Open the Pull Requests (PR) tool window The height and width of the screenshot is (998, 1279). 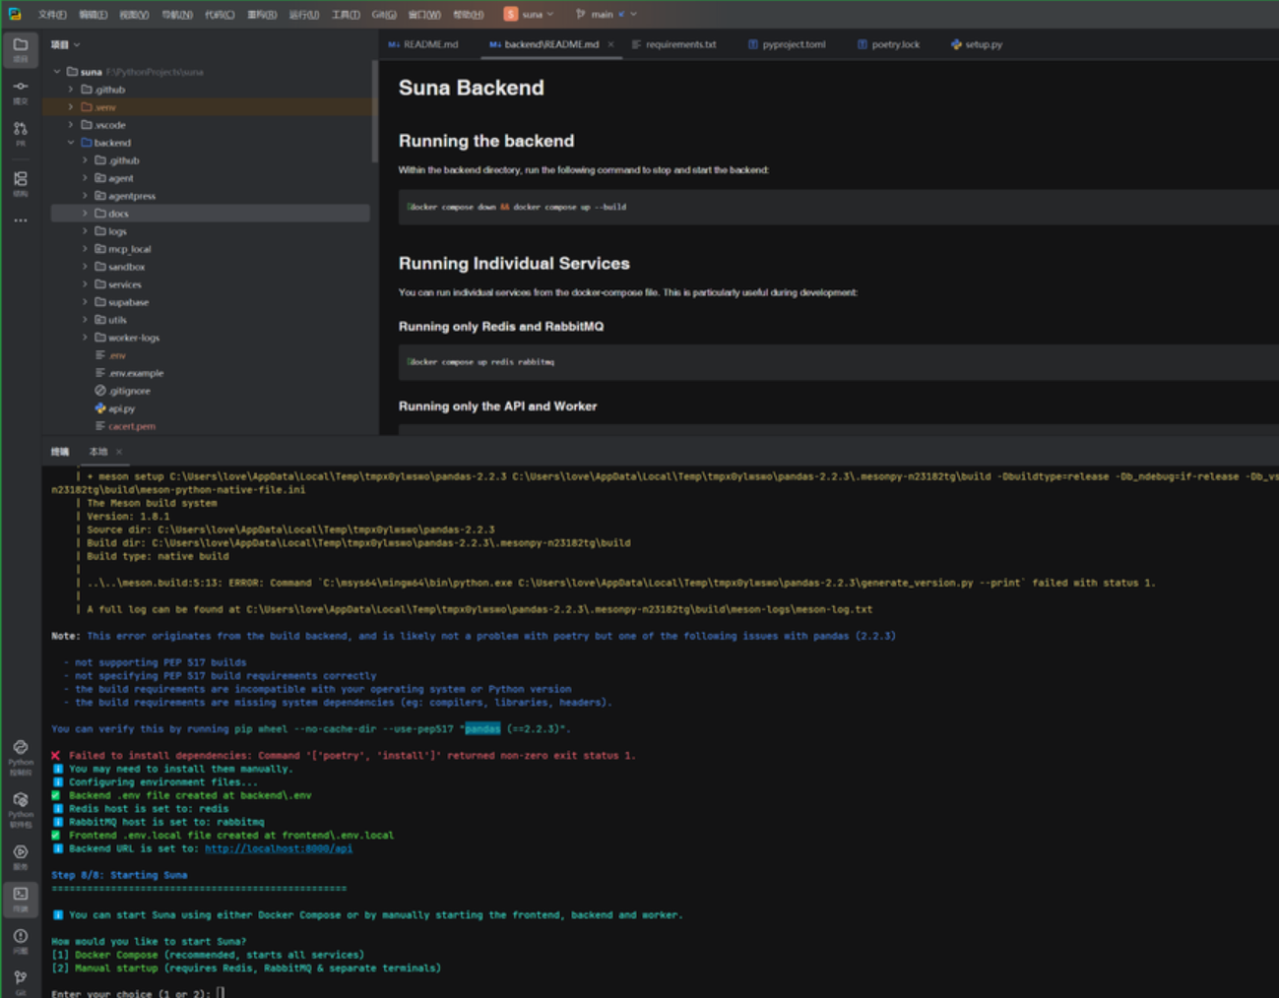coord(20,134)
